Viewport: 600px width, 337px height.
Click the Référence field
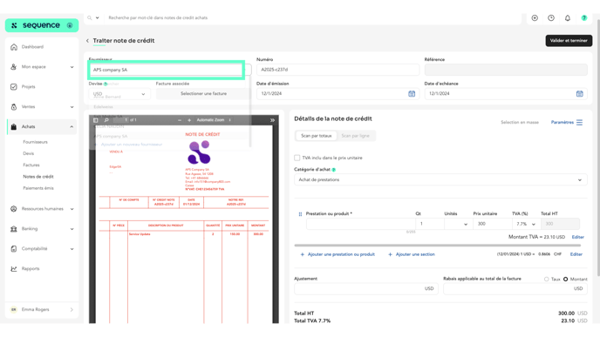[506, 70]
